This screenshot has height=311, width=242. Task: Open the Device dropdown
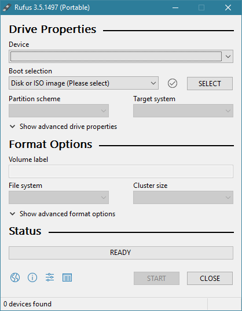121,56
